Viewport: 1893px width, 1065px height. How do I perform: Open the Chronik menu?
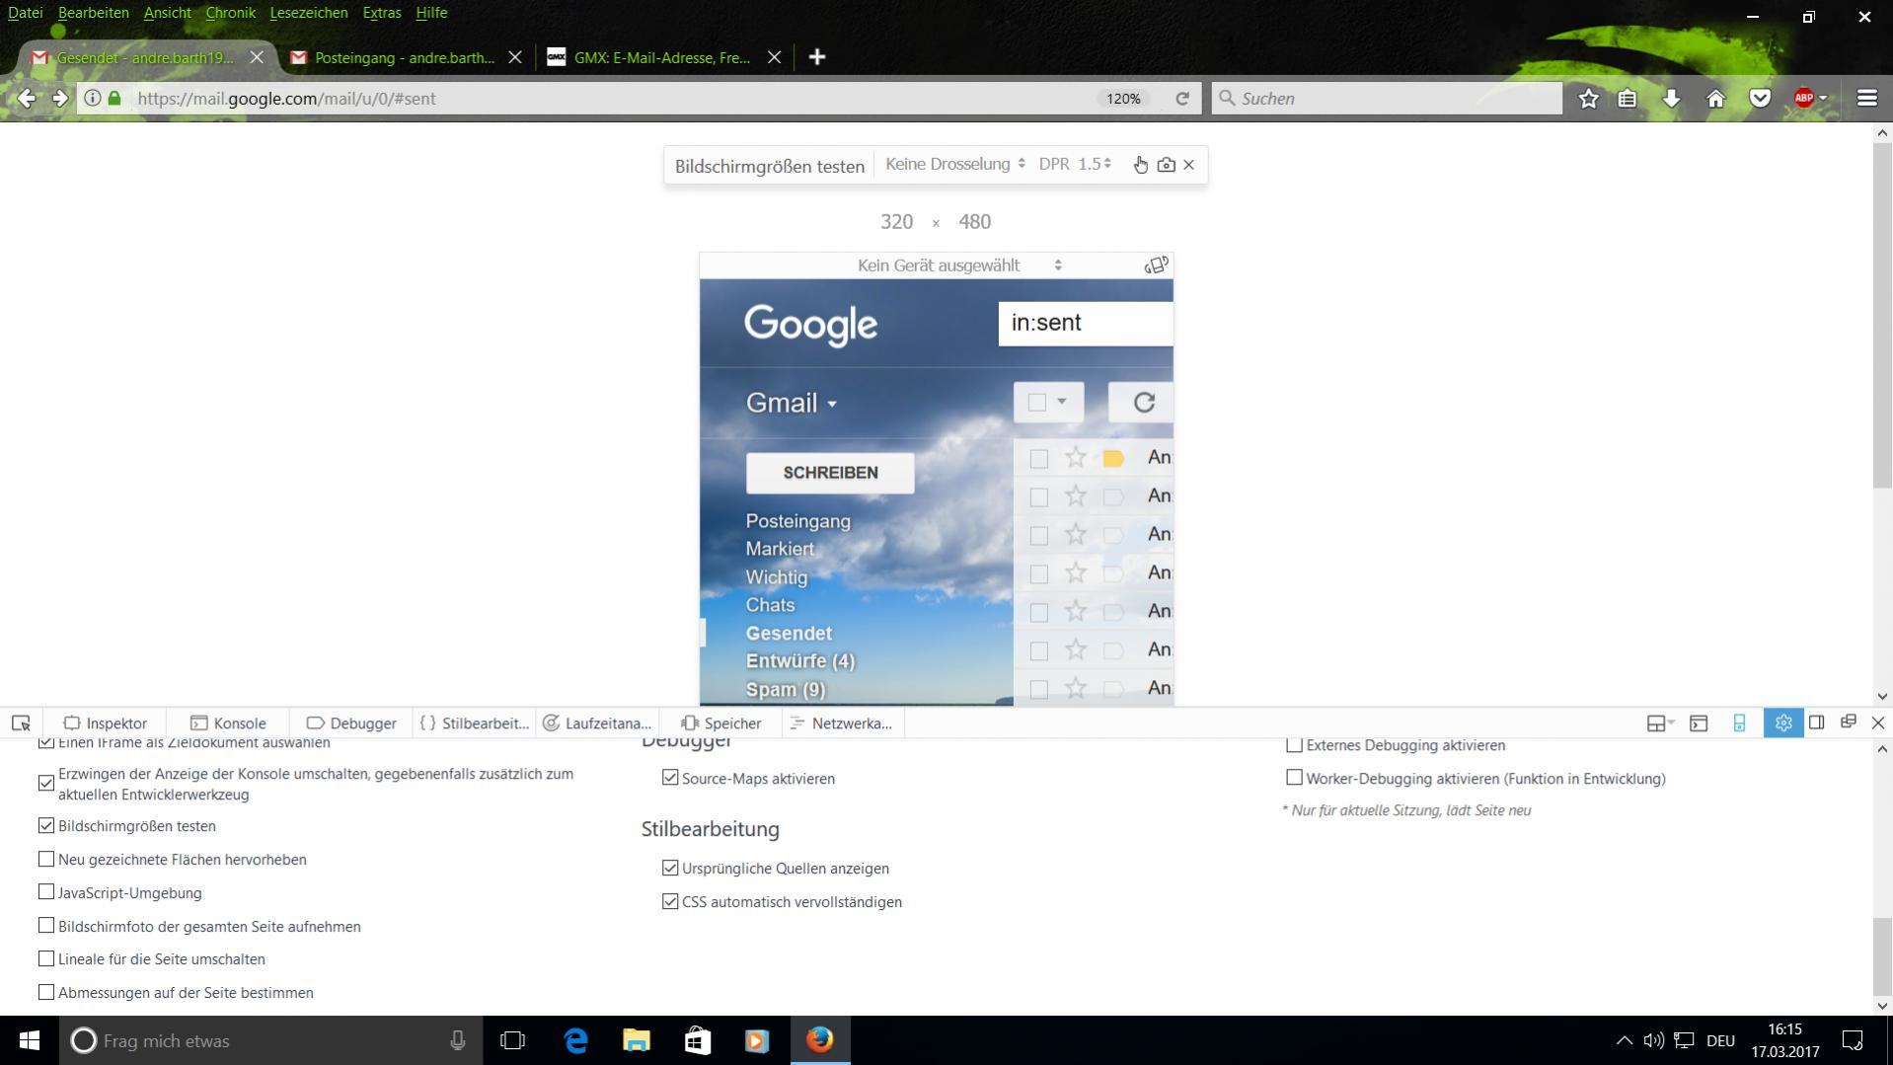pos(230,13)
